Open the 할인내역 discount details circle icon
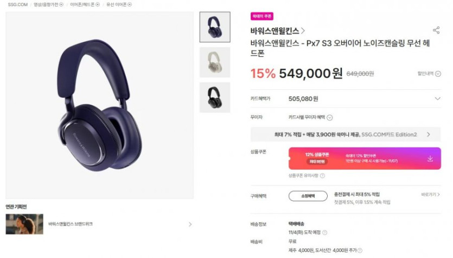Image resolution: width=453 pixels, height=258 pixels. 438,74
